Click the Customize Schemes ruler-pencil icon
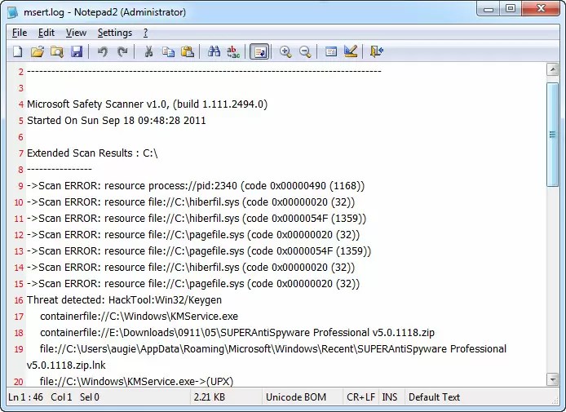 point(351,51)
